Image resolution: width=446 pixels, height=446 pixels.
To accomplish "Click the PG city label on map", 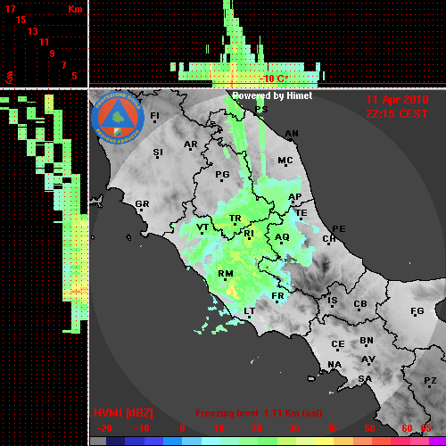I will (222, 174).
